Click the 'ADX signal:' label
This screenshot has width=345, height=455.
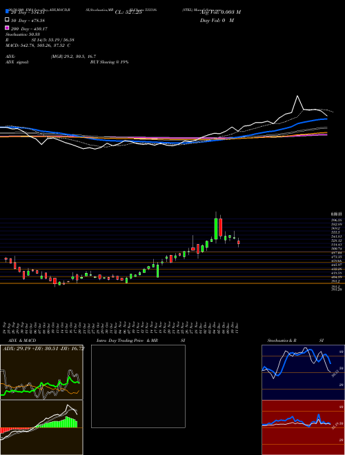coord(17,62)
